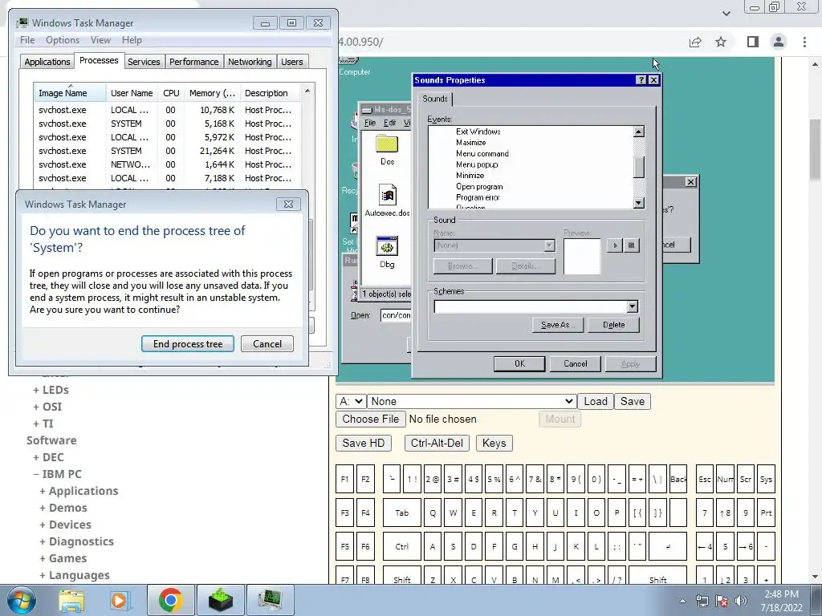Click the sound preview play button
The width and height of the screenshot is (822, 616).
[614, 245]
